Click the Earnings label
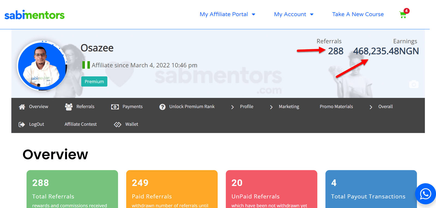The width and height of the screenshot is (436, 208). pos(405,41)
